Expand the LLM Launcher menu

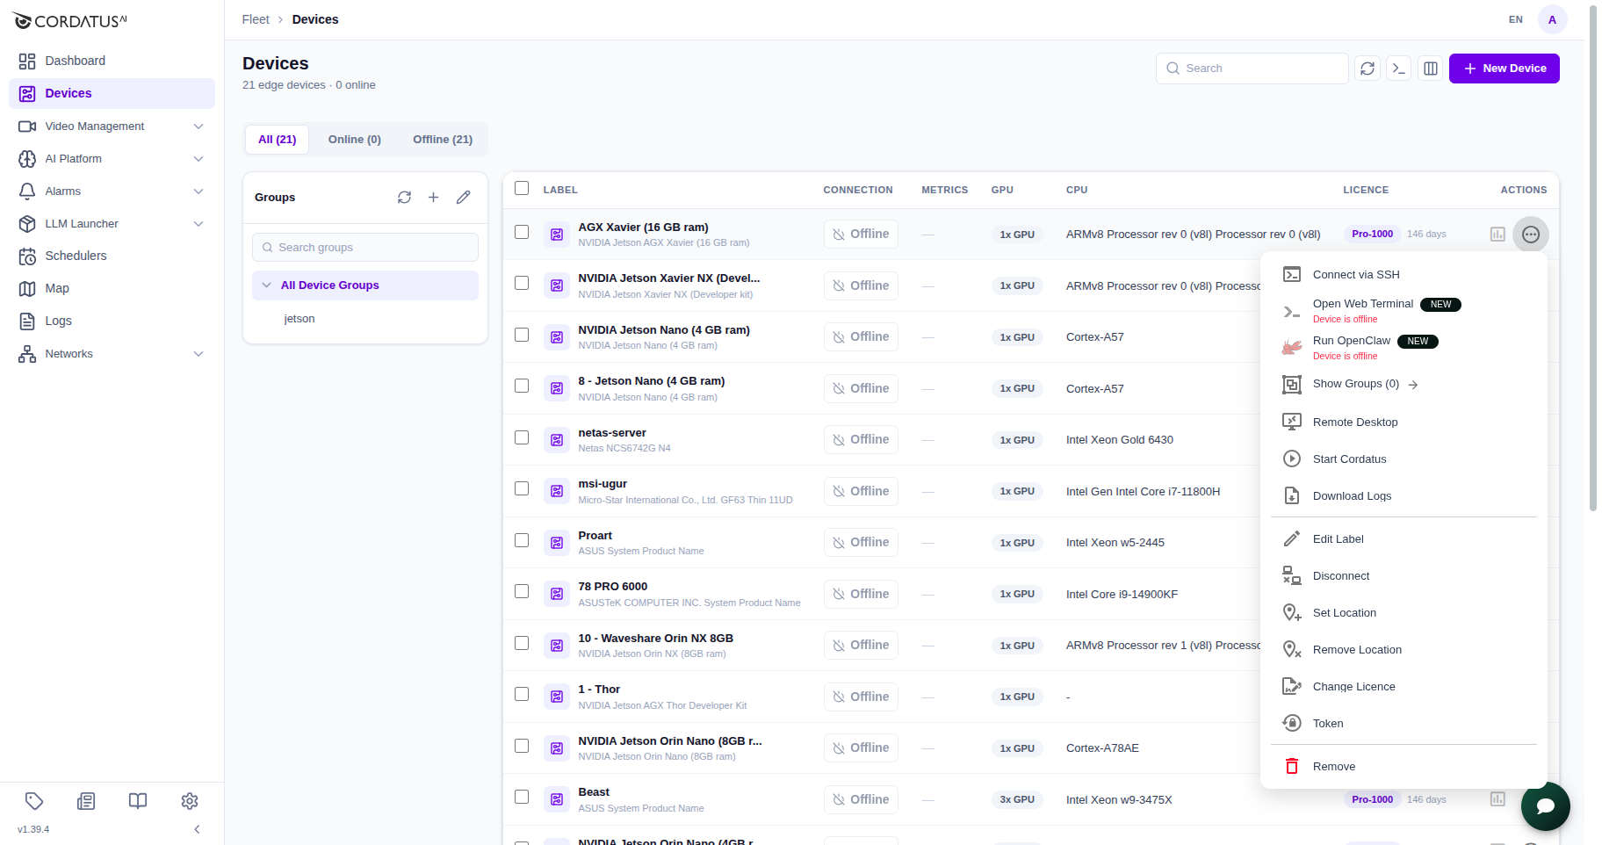(x=112, y=224)
